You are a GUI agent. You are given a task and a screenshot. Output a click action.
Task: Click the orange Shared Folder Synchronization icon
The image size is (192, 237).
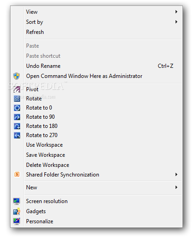(x=17, y=174)
